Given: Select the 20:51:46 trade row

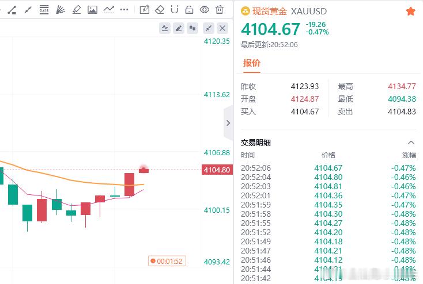Looking at the screenshot, I should click(328, 260).
